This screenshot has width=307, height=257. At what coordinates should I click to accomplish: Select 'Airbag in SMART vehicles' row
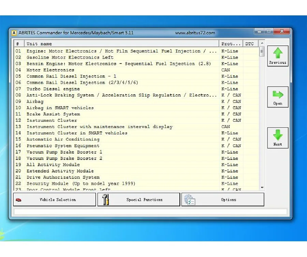[136, 108]
